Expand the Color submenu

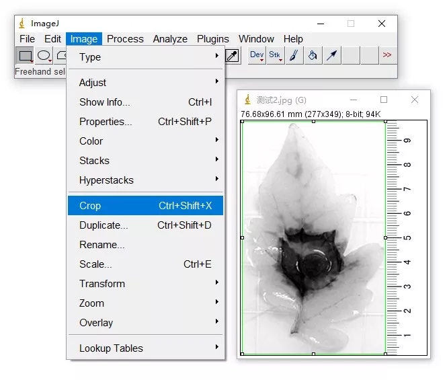tap(145, 141)
